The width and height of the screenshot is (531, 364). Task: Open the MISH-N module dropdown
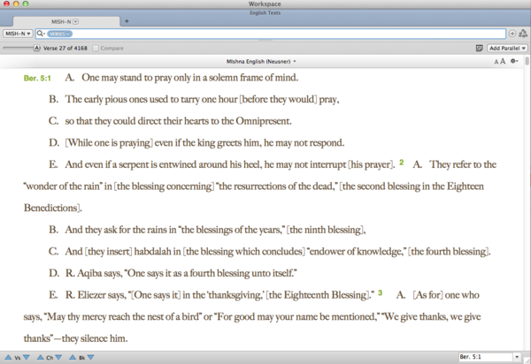17,33
